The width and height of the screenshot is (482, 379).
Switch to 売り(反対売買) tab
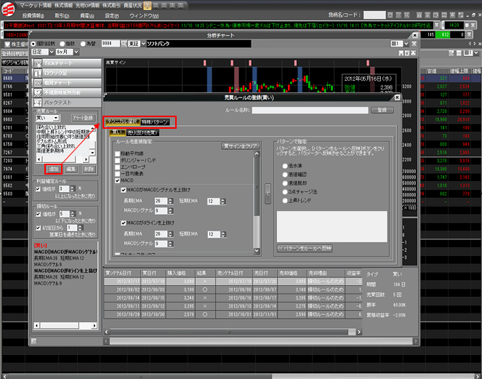[142, 133]
